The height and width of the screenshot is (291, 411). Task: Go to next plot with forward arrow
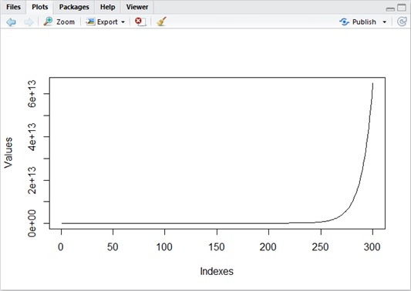pyautogui.click(x=29, y=22)
